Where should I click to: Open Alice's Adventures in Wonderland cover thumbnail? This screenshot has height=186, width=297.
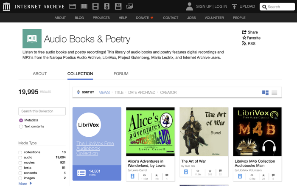pos(150,132)
